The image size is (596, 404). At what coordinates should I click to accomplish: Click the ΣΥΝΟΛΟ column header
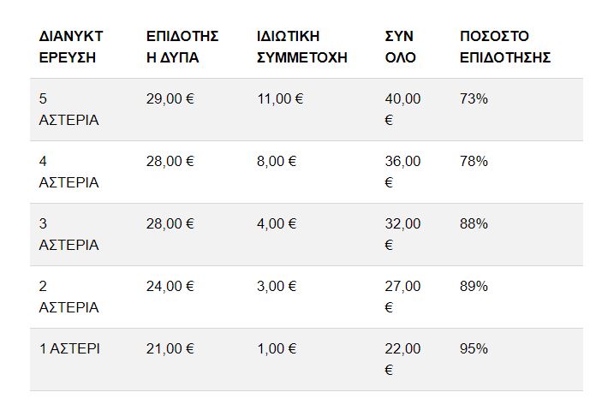pyautogui.click(x=400, y=47)
